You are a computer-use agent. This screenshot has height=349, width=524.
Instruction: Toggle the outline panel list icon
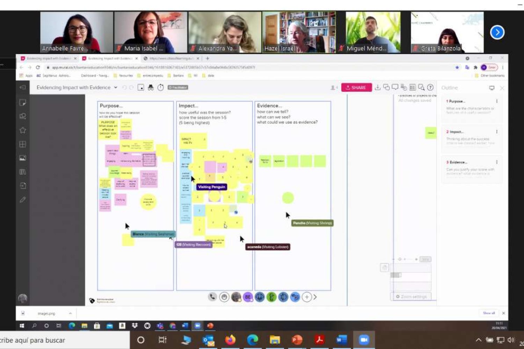413,88
